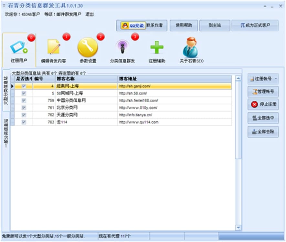The height and width of the screenshot is (242, 286).
Task: Select the 去114 name cell
Action: 86,122
